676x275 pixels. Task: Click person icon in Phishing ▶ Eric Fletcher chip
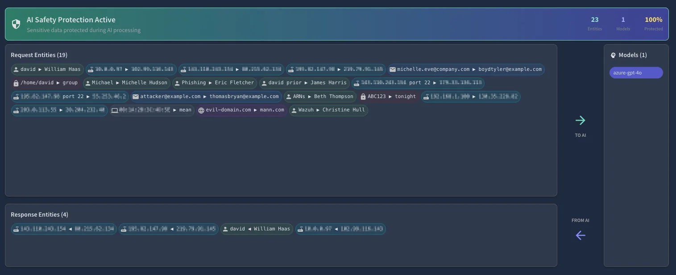[177, 83]
